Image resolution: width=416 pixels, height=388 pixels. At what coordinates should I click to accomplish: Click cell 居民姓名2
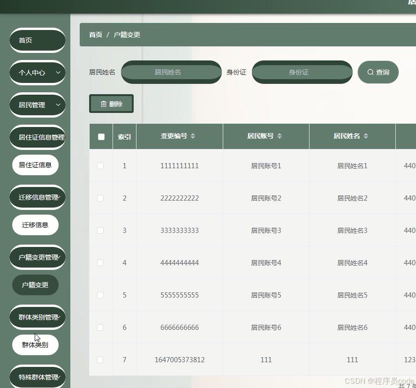(352, 198)
